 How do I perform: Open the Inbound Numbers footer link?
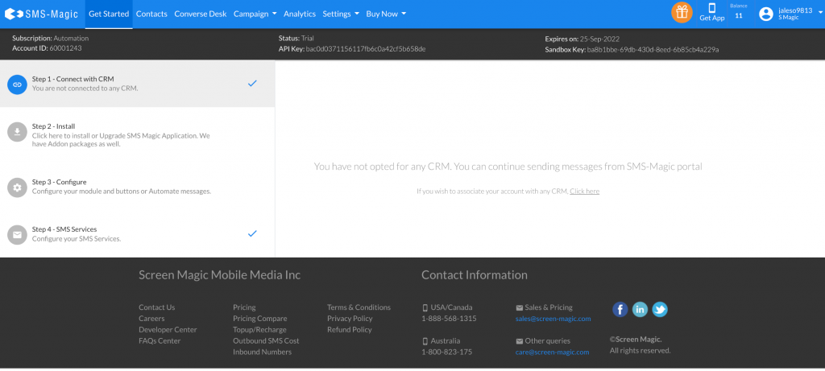pyautogui.click(x=262, y=352)
